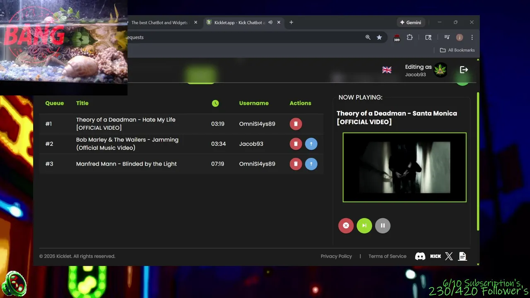The width and height of the screenshot is (530, 298).
Task: Click the logout icon next to Jacob93
Action: click(464, 70)
